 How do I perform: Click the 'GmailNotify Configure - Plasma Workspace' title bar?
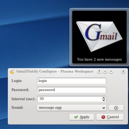(55, 71)
